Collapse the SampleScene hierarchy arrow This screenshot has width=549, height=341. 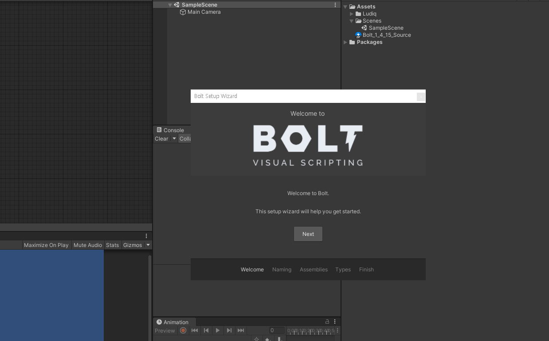170,5
